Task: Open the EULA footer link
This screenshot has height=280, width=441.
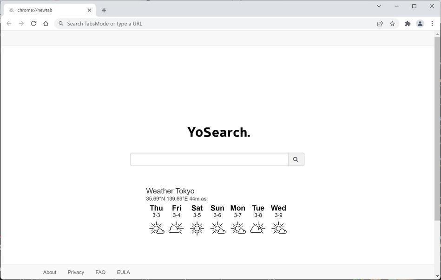Action: point(123,272)
